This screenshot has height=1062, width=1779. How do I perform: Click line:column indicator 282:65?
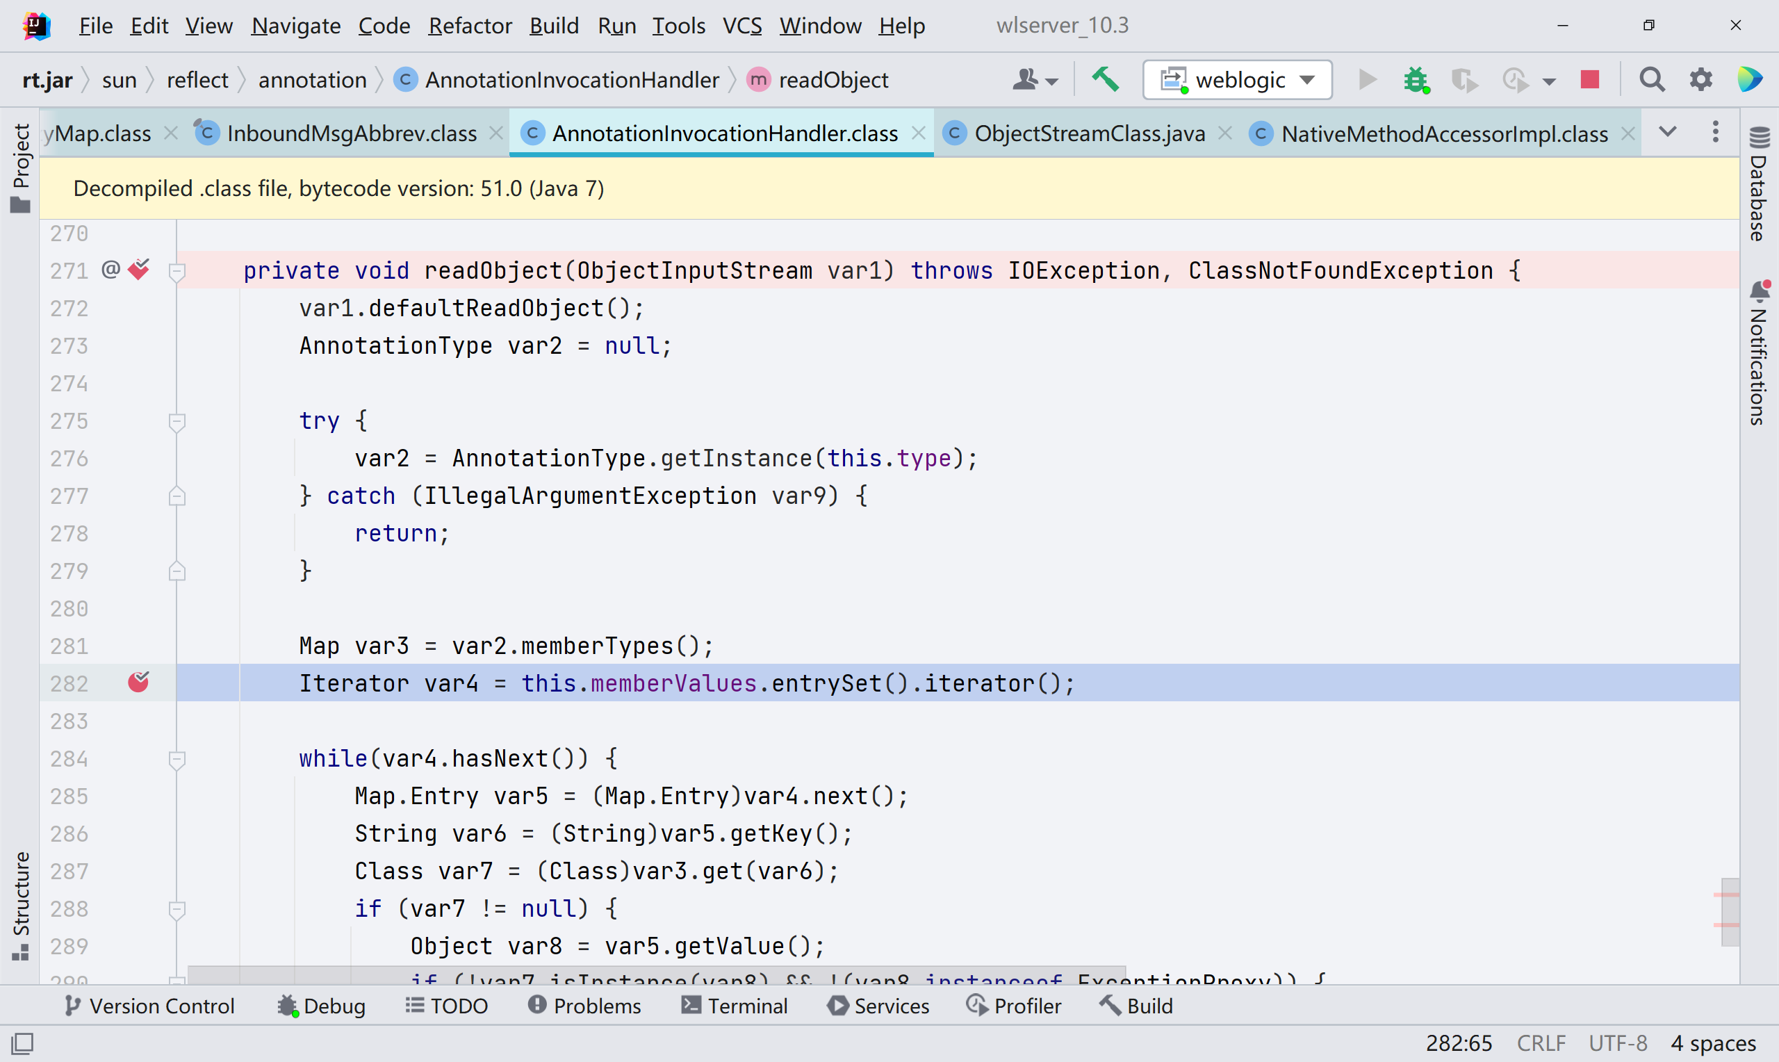click(x=1459, y=1043)
